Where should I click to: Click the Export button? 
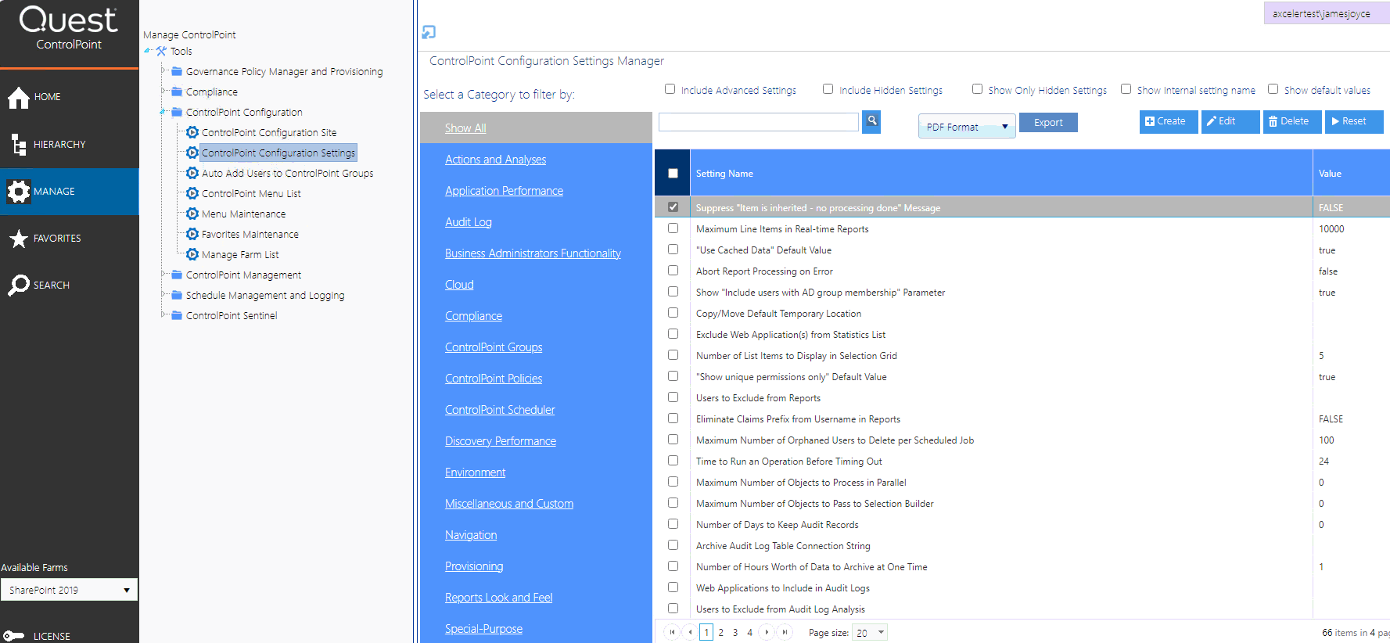pos(1047,123)
